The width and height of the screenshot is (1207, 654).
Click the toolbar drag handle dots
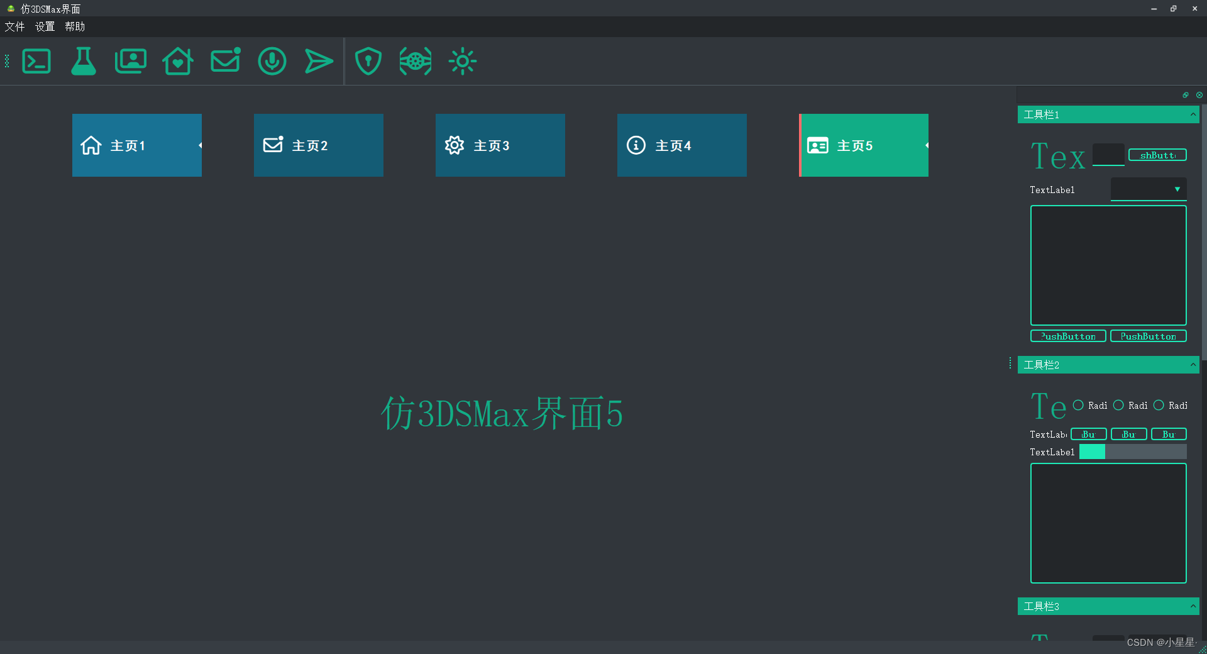pyautogui.click(x=7, y=61)
